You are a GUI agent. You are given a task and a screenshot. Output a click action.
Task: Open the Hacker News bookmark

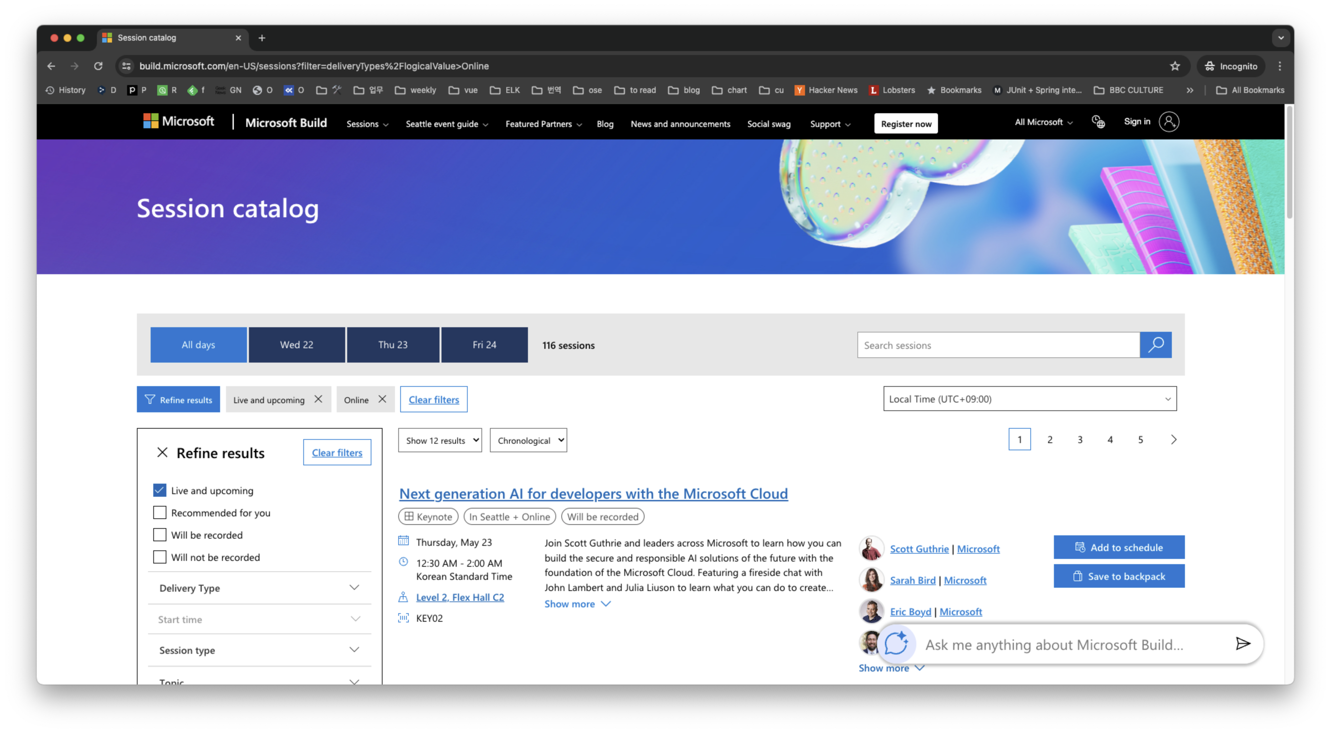click(x=826, y=90)
